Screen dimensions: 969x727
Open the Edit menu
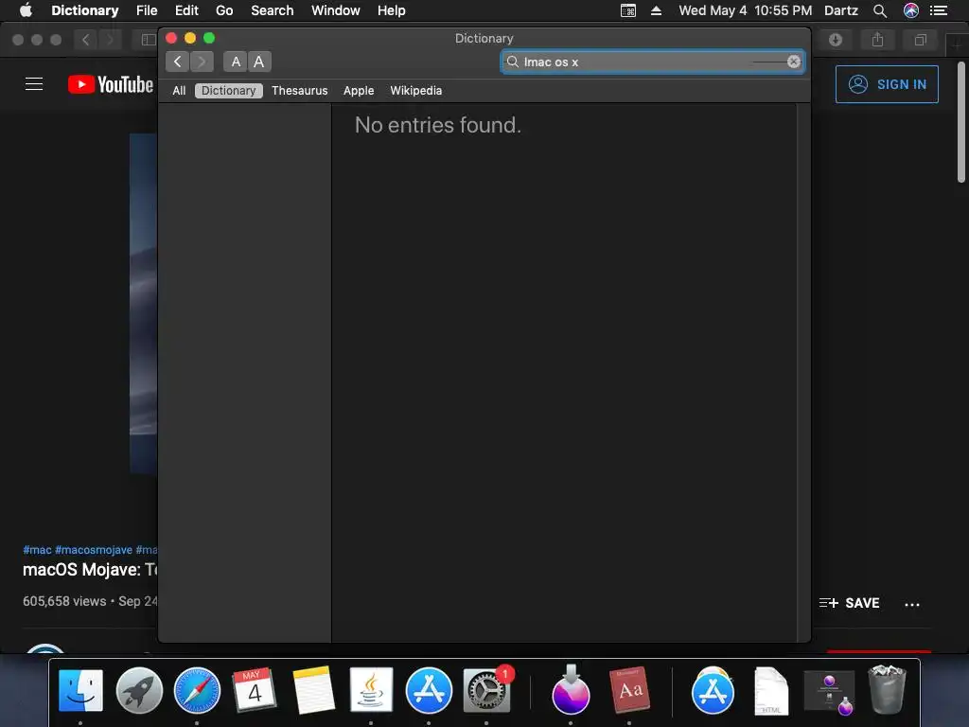click(186, 10)
